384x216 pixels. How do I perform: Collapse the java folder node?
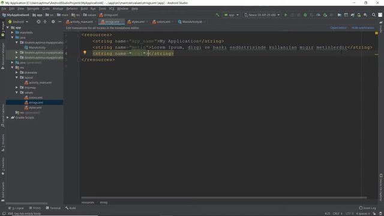12,37
